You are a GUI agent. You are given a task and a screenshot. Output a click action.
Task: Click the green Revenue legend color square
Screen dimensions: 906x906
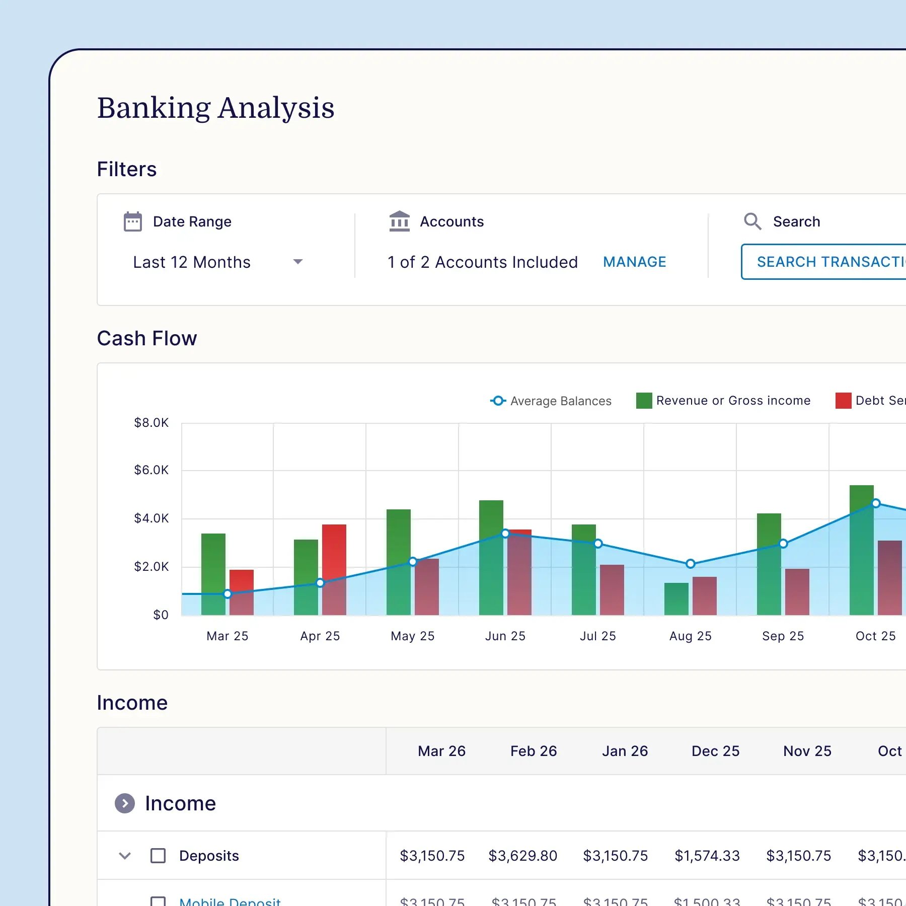[643, 400]
